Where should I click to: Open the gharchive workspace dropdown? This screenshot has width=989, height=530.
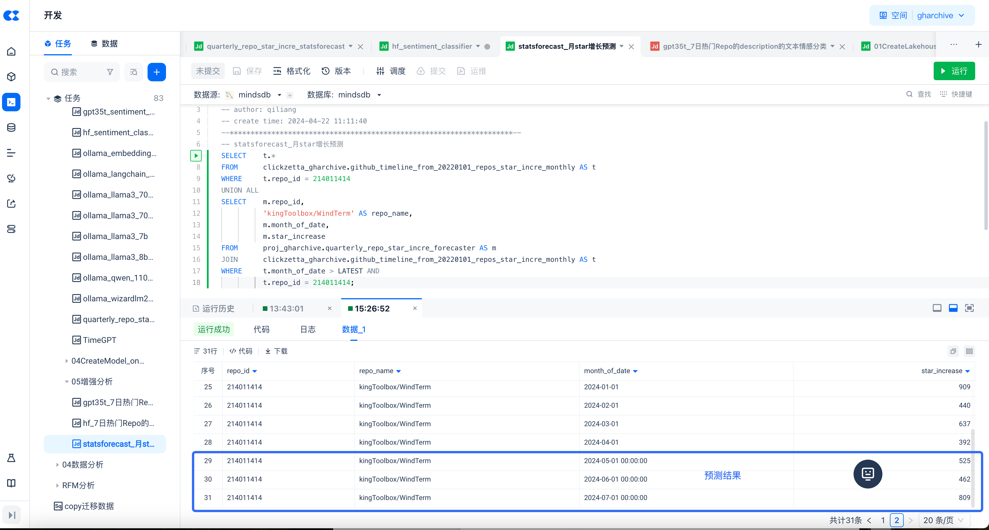pos(940,16)
